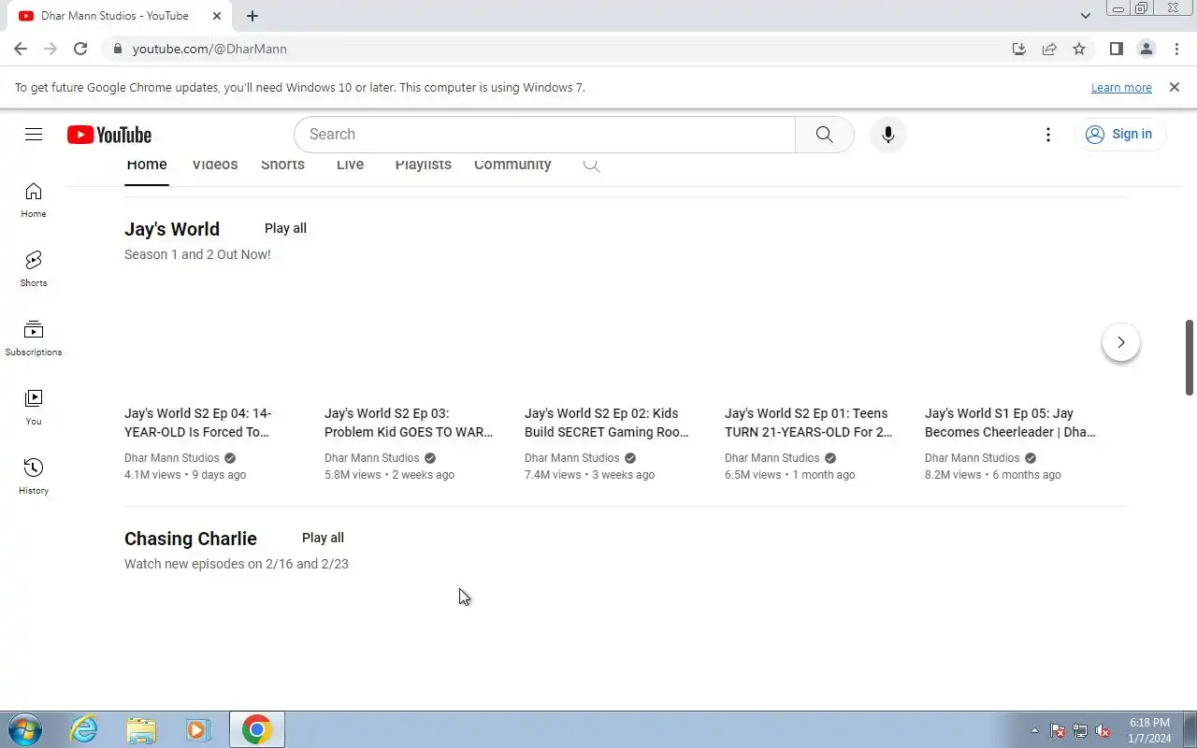Open the You section in sidebar

(34, 408)
